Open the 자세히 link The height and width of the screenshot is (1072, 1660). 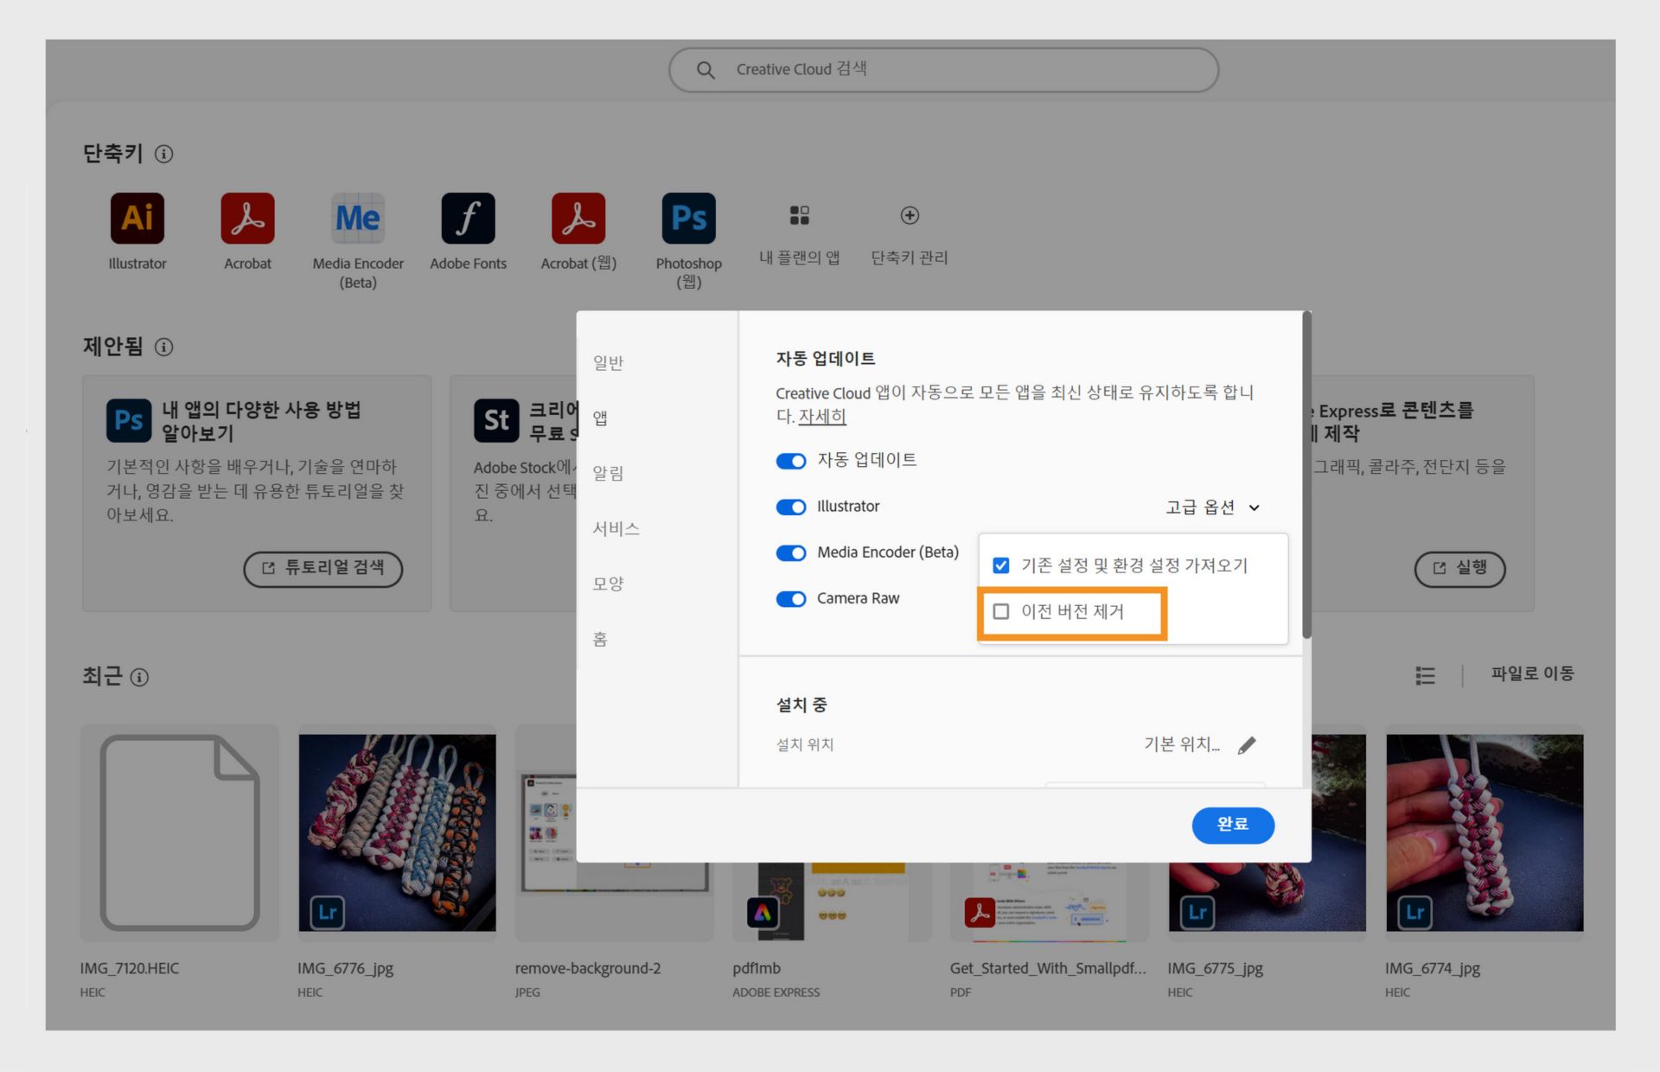(821, 417)
